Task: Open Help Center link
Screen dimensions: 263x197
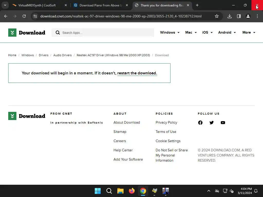Action: (x=123, y=150)
